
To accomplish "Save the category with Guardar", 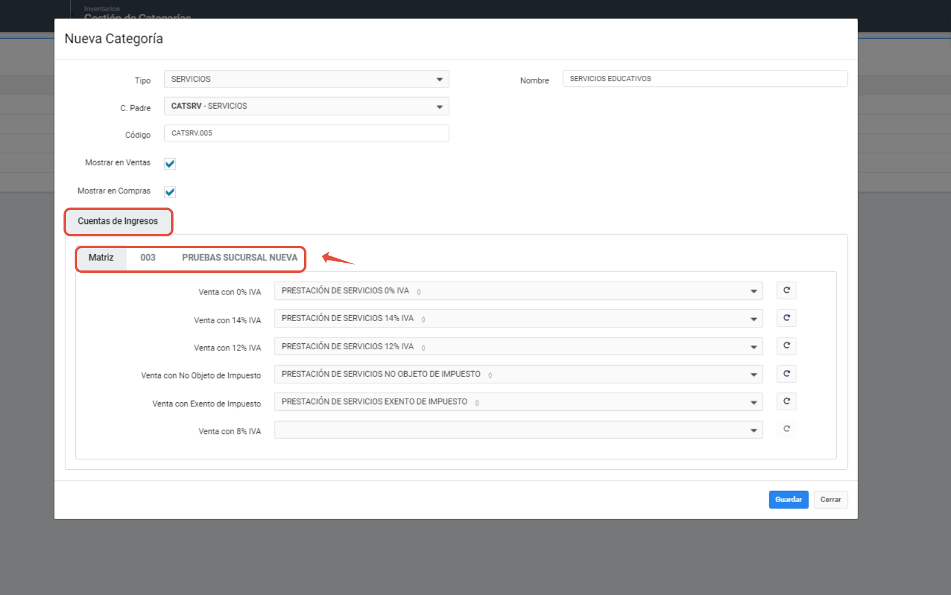I will click(x=788, y=500).
